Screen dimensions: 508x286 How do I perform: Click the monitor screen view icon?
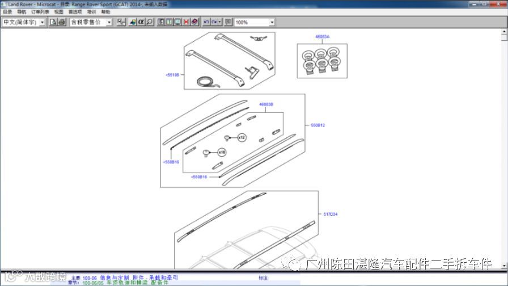pos(177,22)
